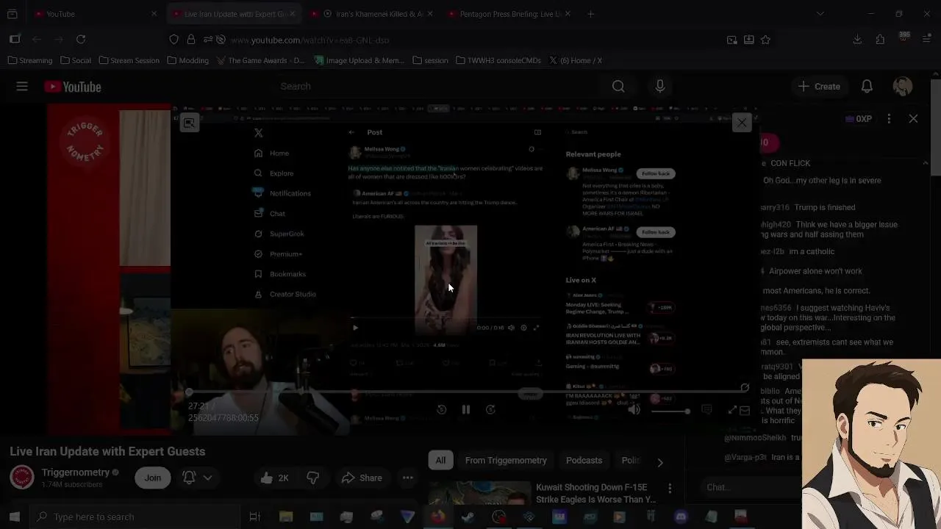The height and width of the screenshot is (529, 941).
Task: Open live chat options three-dot menu
Action: point(889,118)
